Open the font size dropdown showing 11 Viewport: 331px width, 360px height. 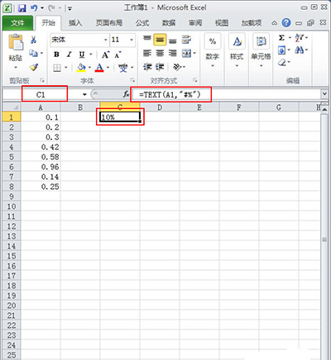(132, 40)
